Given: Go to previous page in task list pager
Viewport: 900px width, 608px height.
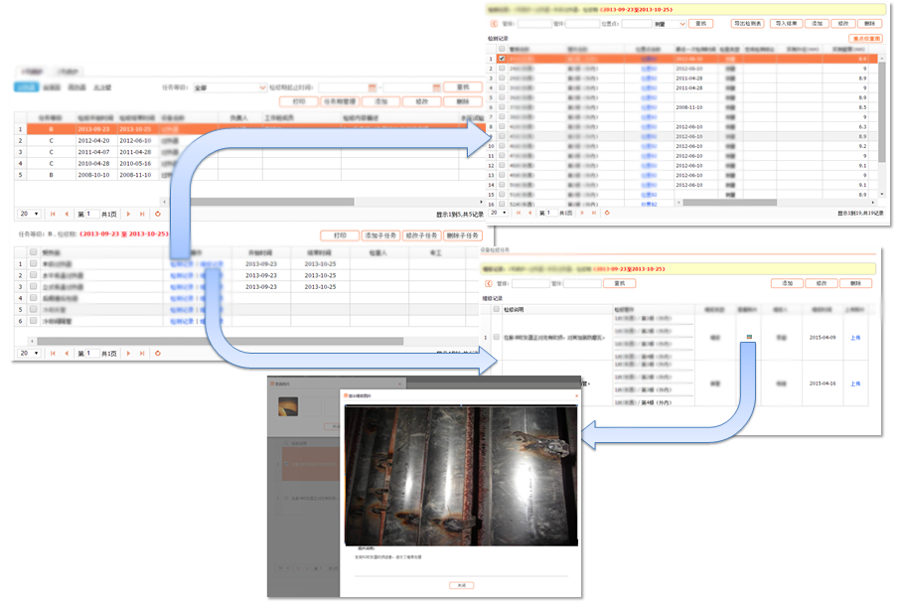Looking at the screenshot, I should coord(67,214).
